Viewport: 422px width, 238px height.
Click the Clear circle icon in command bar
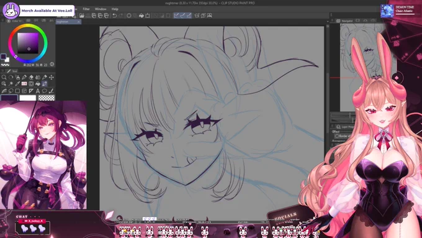[x=129, y=16]
